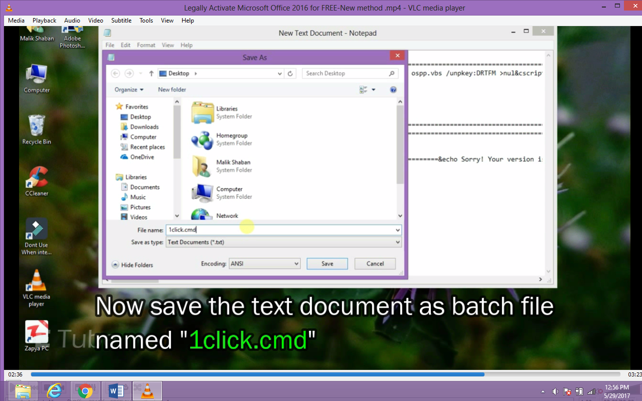This screenshot has width=642, height=401.
Task: Open Microsoft Word from the taskbar
Action: tap(116, 391)
